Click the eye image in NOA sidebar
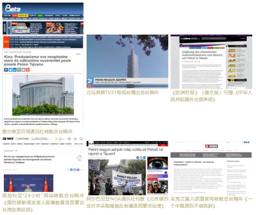The width and height of the screenshot is (256, 215). tap(157, 164)
